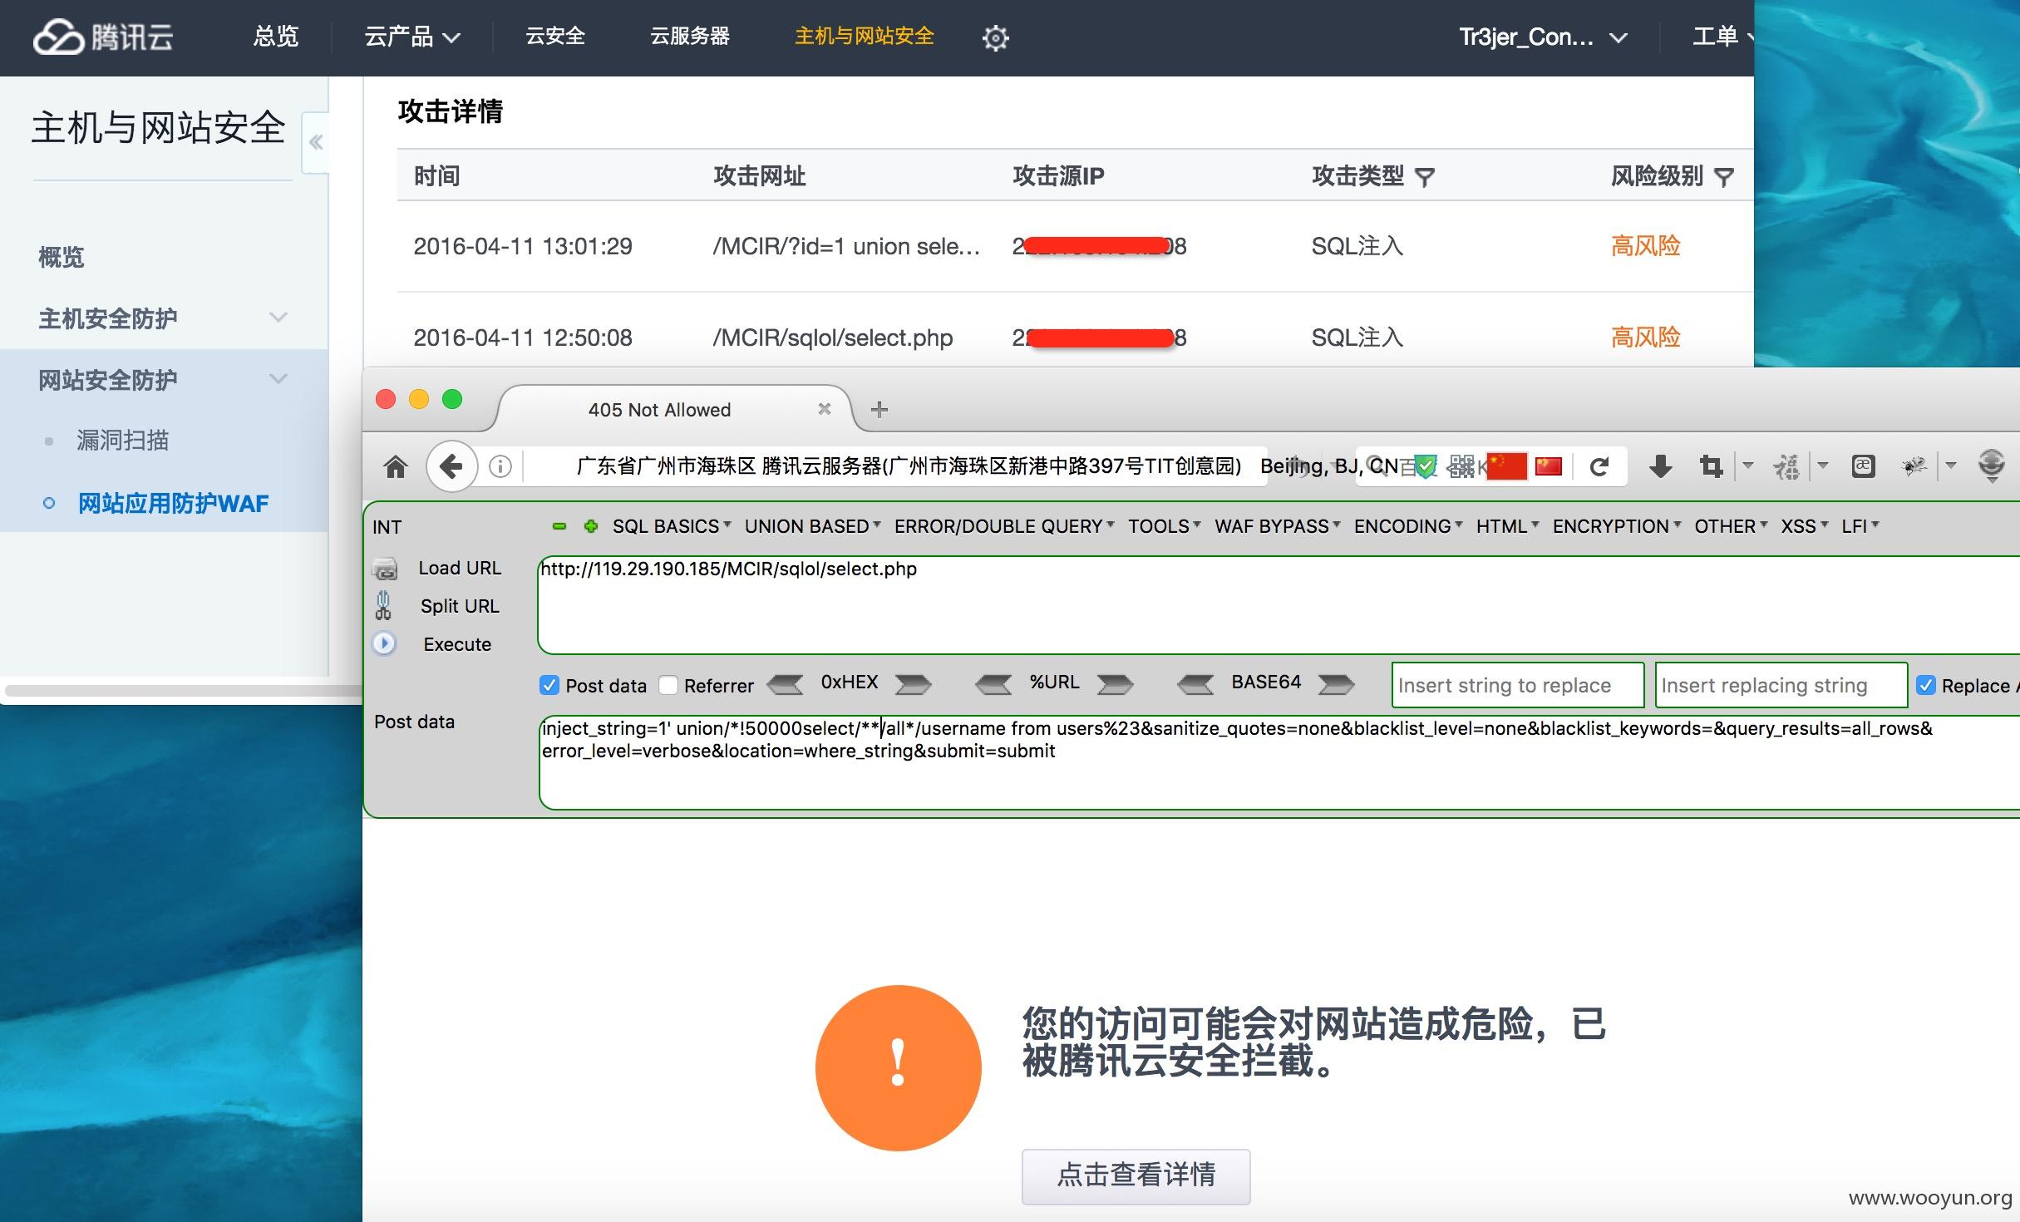Expand 主机安全防护 in the sidebar
Image resolution: width=2020 pixels, height=1222 pixels.
tap(164, 318)
